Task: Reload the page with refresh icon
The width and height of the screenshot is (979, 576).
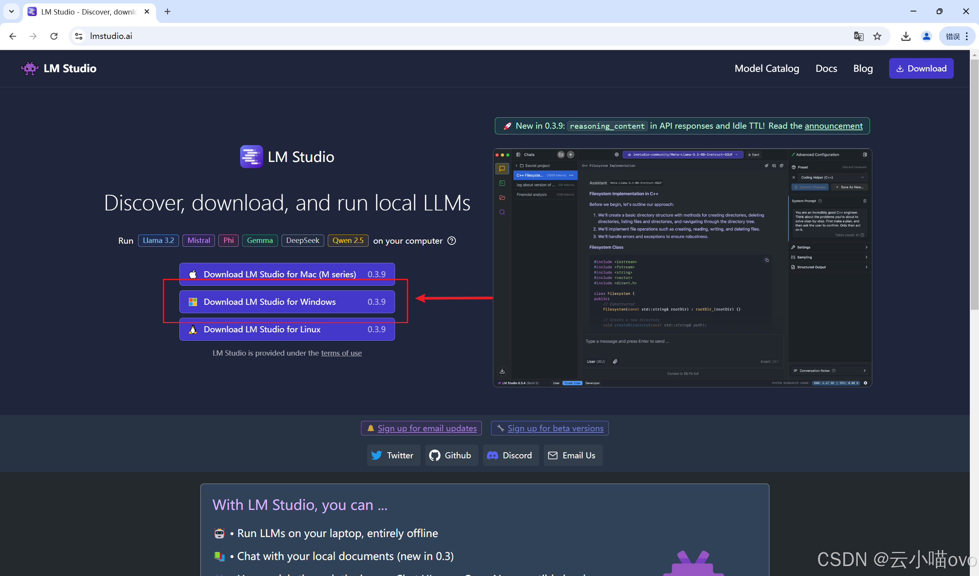Action: (54, 36)
